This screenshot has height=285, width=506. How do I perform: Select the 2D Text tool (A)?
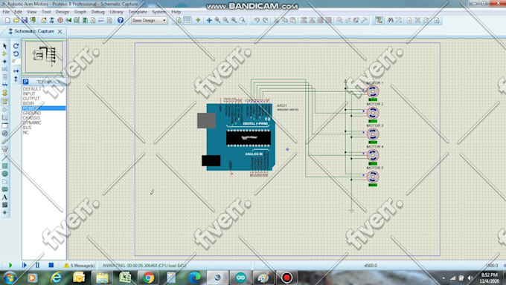pos(4,197)
